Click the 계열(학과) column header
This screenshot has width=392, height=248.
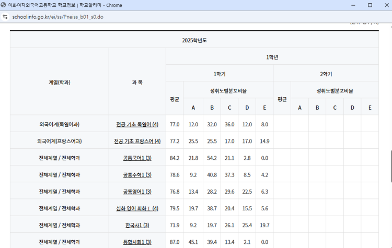tap(59, 82)
